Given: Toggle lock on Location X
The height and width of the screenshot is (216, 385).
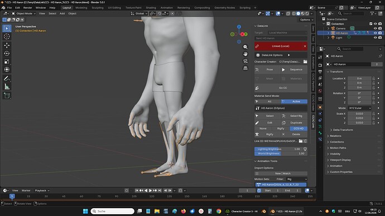Looking at the screenshot, I should click(373, 78).
